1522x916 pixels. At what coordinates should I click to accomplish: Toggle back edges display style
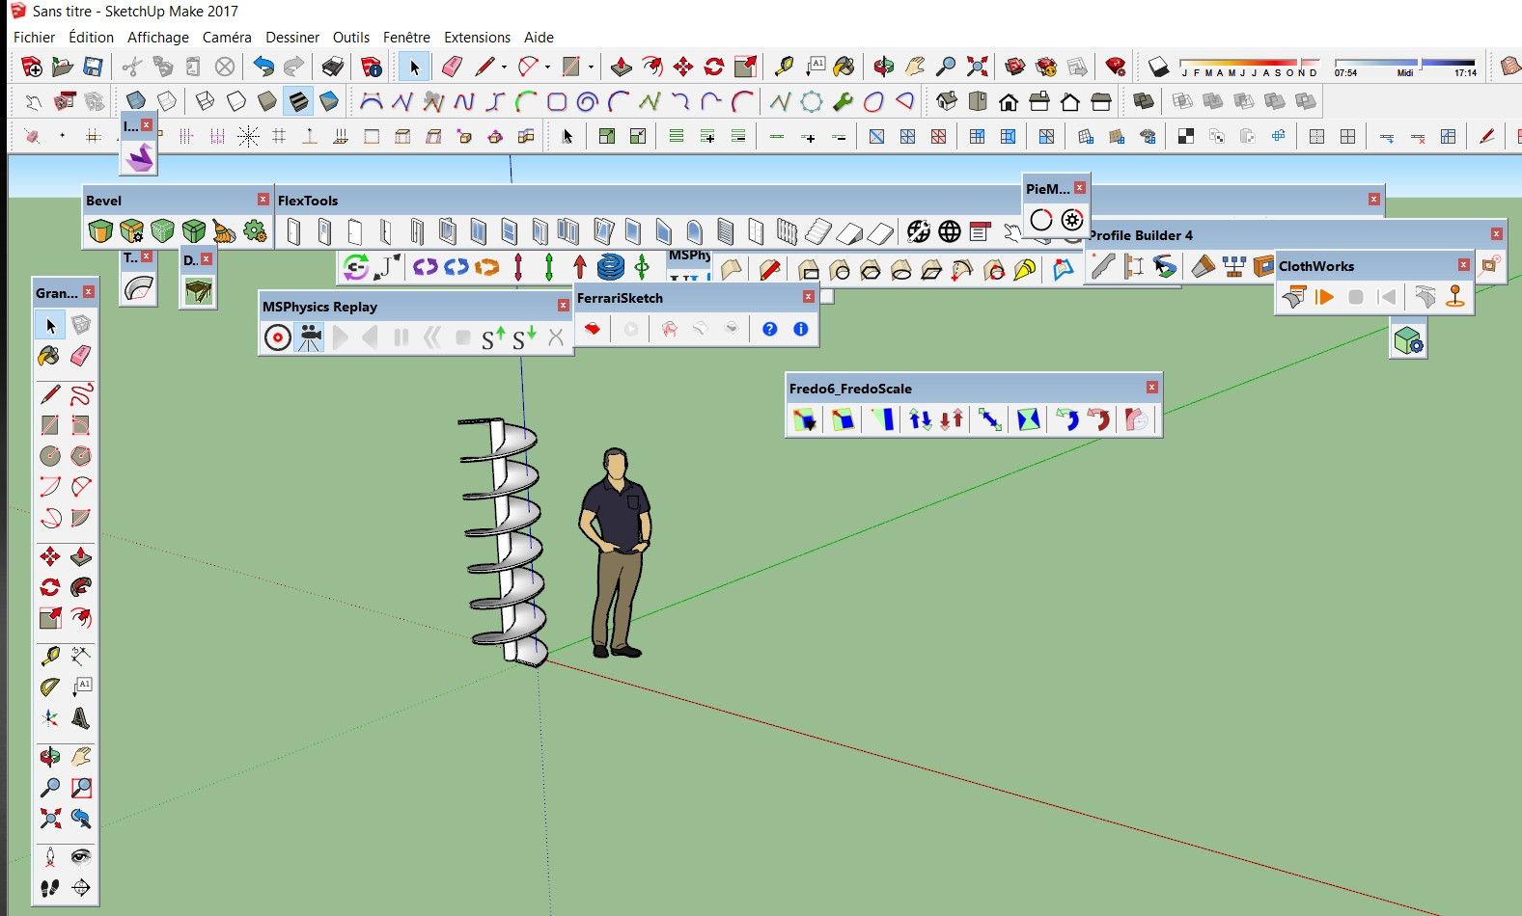click(167, 101)
